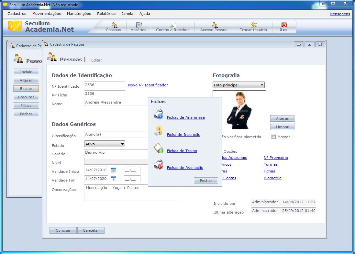This screenshot has width=355, height=254.
Task: Click the Fichas de Treino clipboard icon
Action: click(158, 148)
